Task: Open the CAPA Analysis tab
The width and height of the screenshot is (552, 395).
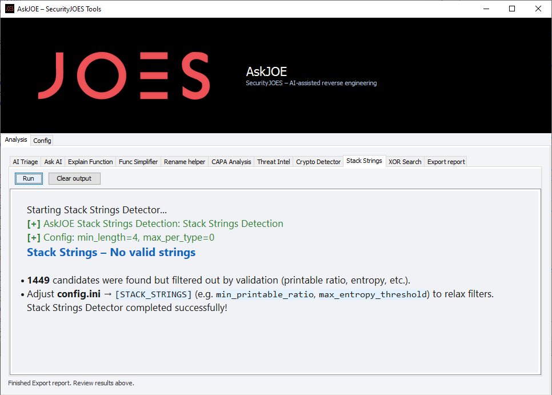Action: tap(231, 162)
